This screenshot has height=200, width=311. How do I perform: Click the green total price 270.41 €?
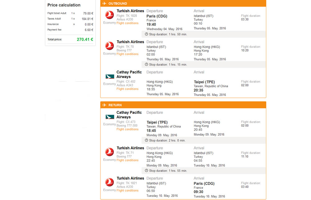point(85,40)
